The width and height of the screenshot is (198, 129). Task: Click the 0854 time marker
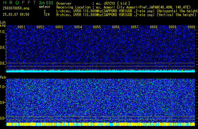pos(78,27)
